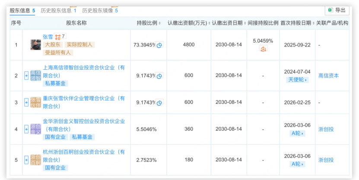The width and height of the screenshot is (359, 180).
Task: Sort by 持股比例 column
Action: click(149, 23)
